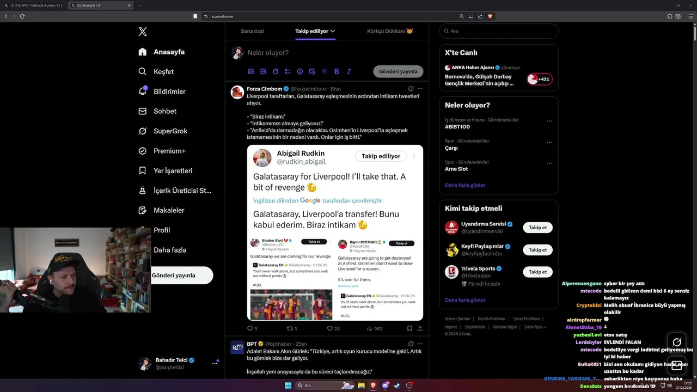Image resolution: width=697 pixels, height=392 pixels.
Task: Ask Grok about the Forza Cimbom post
Action: 411,88
